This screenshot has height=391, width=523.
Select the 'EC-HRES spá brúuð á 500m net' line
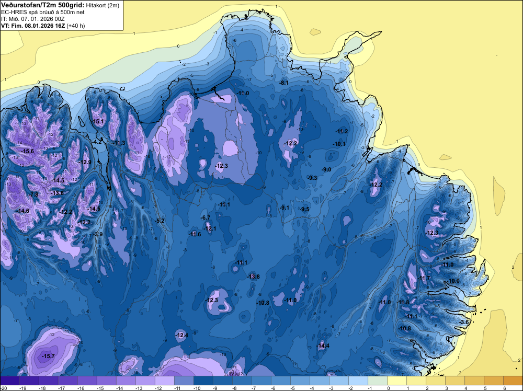coord(43,12)
